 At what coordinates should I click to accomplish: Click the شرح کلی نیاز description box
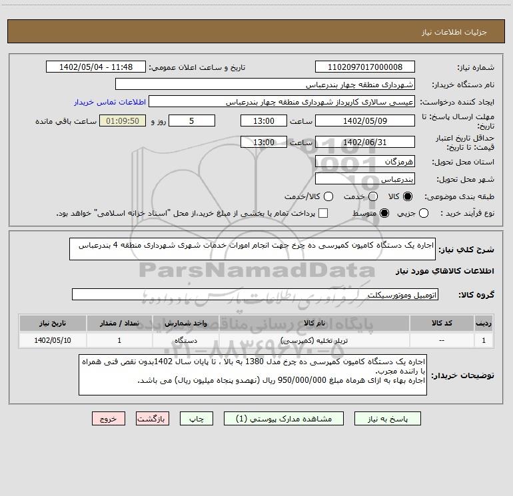[x=253, y=249]
